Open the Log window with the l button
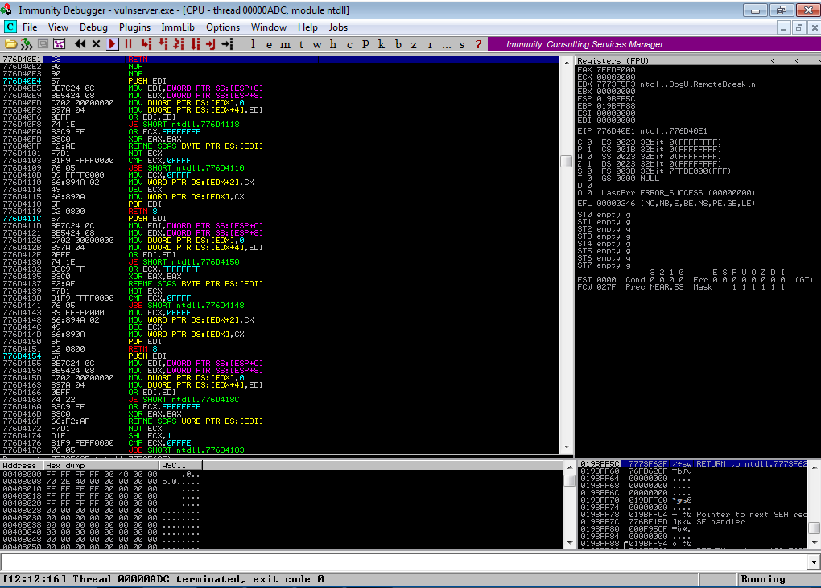The width and height of the screenshot is (821, 588). pyautogui.click(x=254, y=44)
